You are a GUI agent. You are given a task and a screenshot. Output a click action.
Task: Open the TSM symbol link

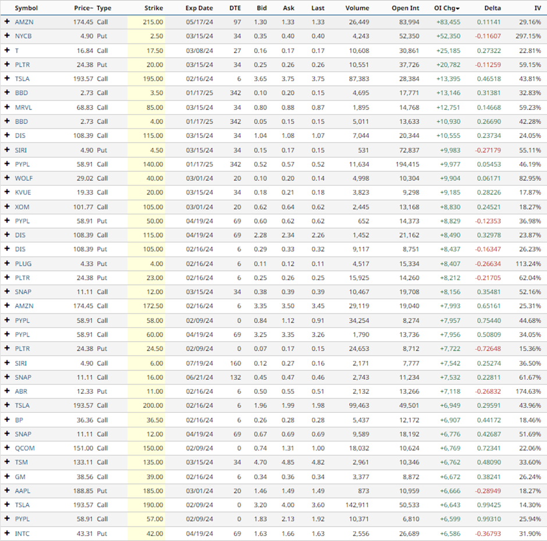(21, 462)
